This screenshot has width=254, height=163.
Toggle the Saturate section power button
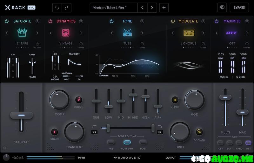7,21
